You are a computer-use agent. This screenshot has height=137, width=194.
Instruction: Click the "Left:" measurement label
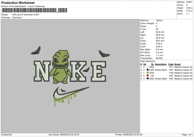pyautogui.click(x=142, y=32)
